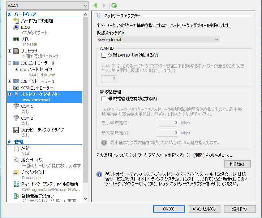Open the 仮想スイッチ vsw-external dropdown
Screen dimensions: 262x218
coord(158,40)
